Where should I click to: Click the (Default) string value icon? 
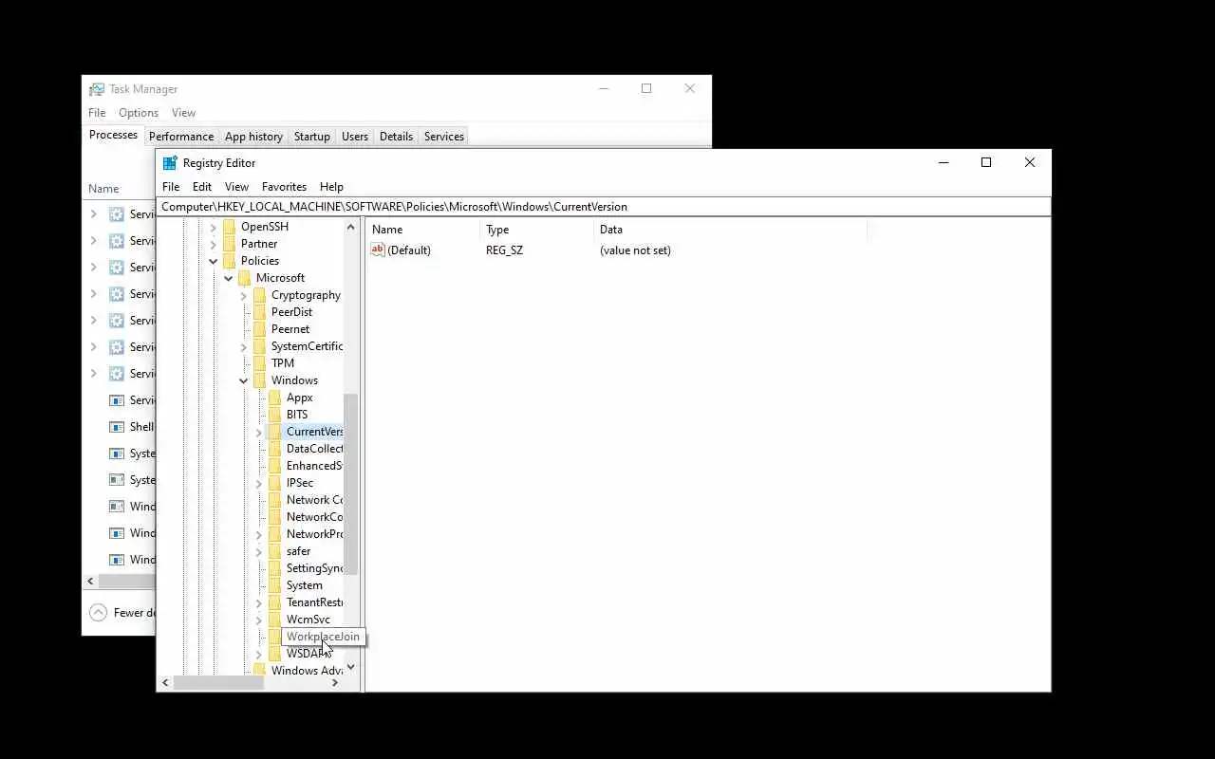tap(378, 250)
